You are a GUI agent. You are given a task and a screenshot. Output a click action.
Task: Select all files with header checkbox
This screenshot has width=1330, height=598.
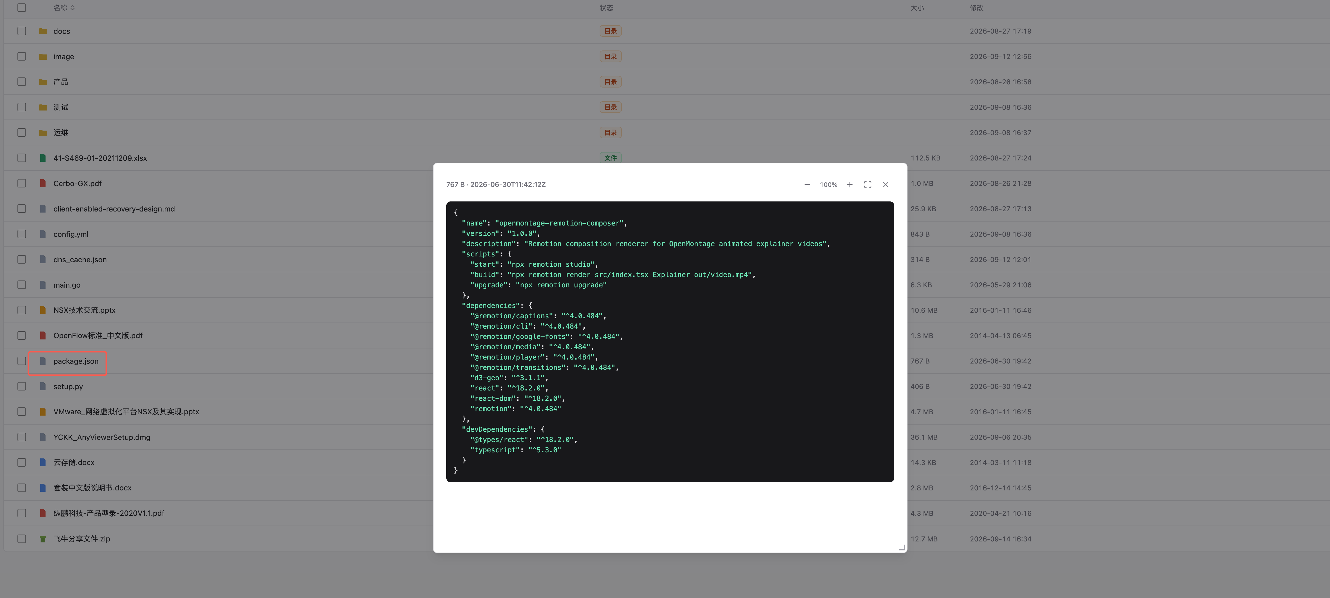22,8
